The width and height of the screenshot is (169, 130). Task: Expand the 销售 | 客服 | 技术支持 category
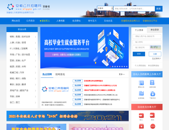[x=22, y=37]
